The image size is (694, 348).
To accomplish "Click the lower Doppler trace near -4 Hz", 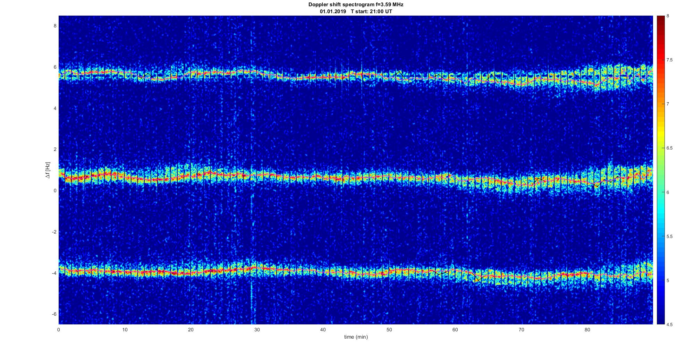I will (356, 272).
